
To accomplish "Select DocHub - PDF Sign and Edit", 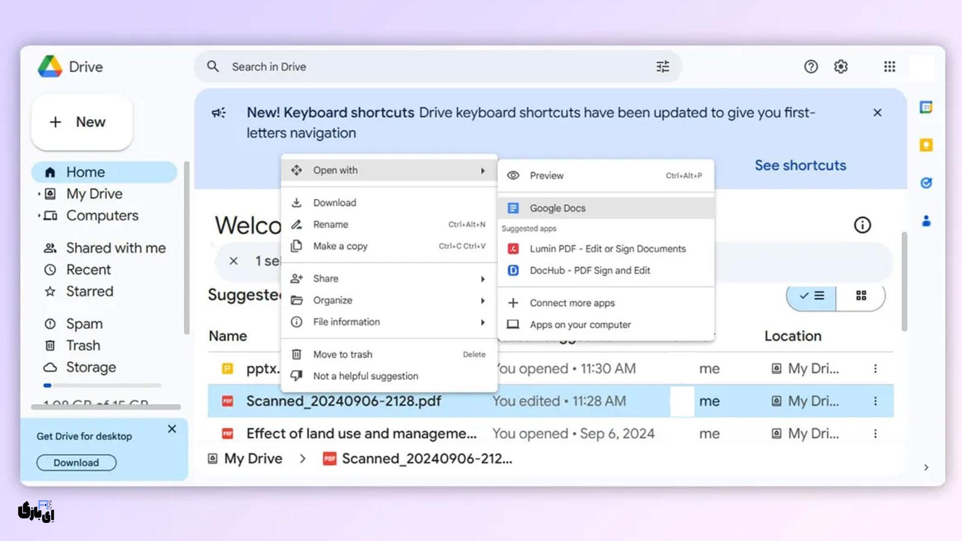I will [x=606, y=270].
